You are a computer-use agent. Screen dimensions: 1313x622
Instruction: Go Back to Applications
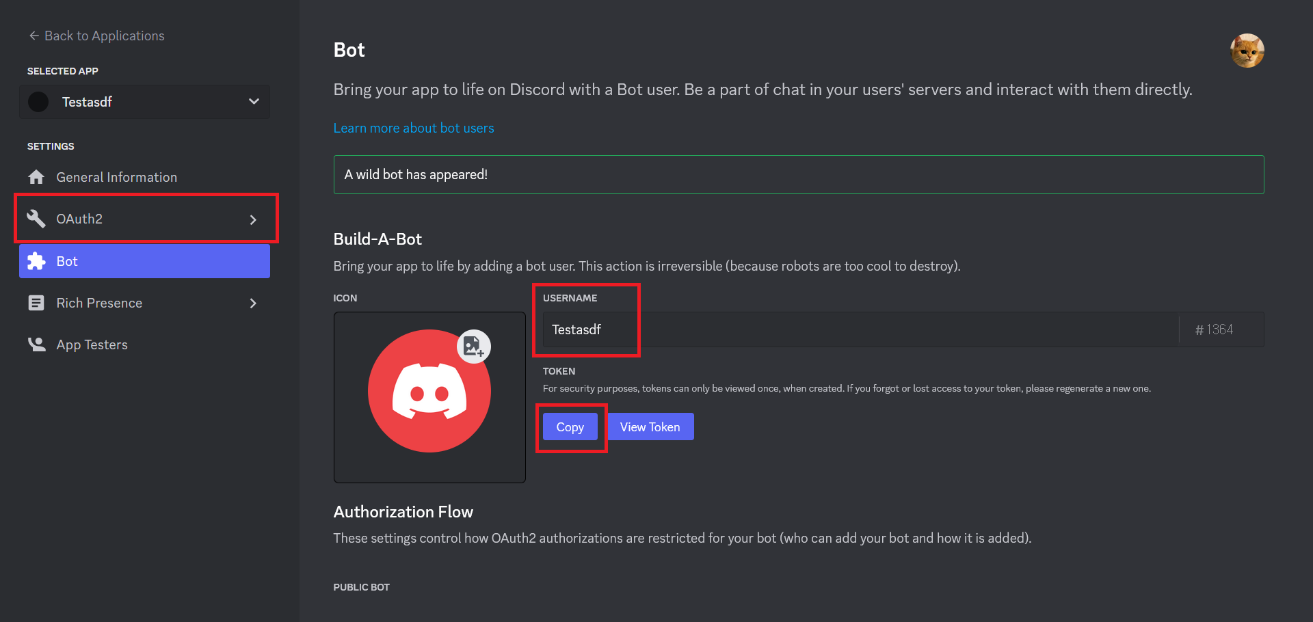(96, 36)
